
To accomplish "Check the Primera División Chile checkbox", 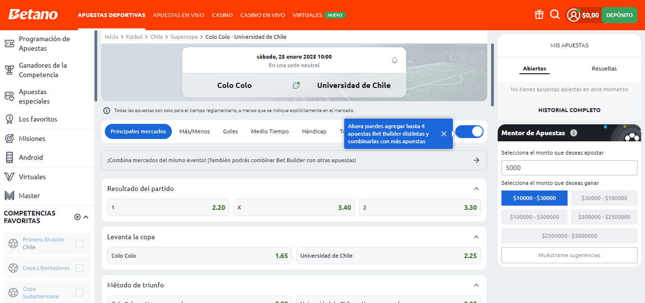I will click(x=79, y=243).
